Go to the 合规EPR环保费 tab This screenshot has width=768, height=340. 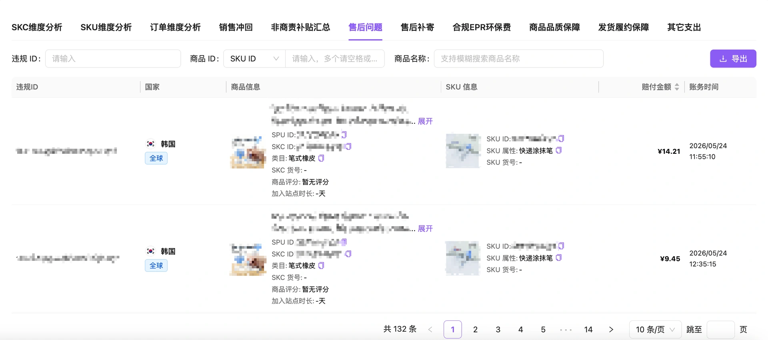coord(482,27)
